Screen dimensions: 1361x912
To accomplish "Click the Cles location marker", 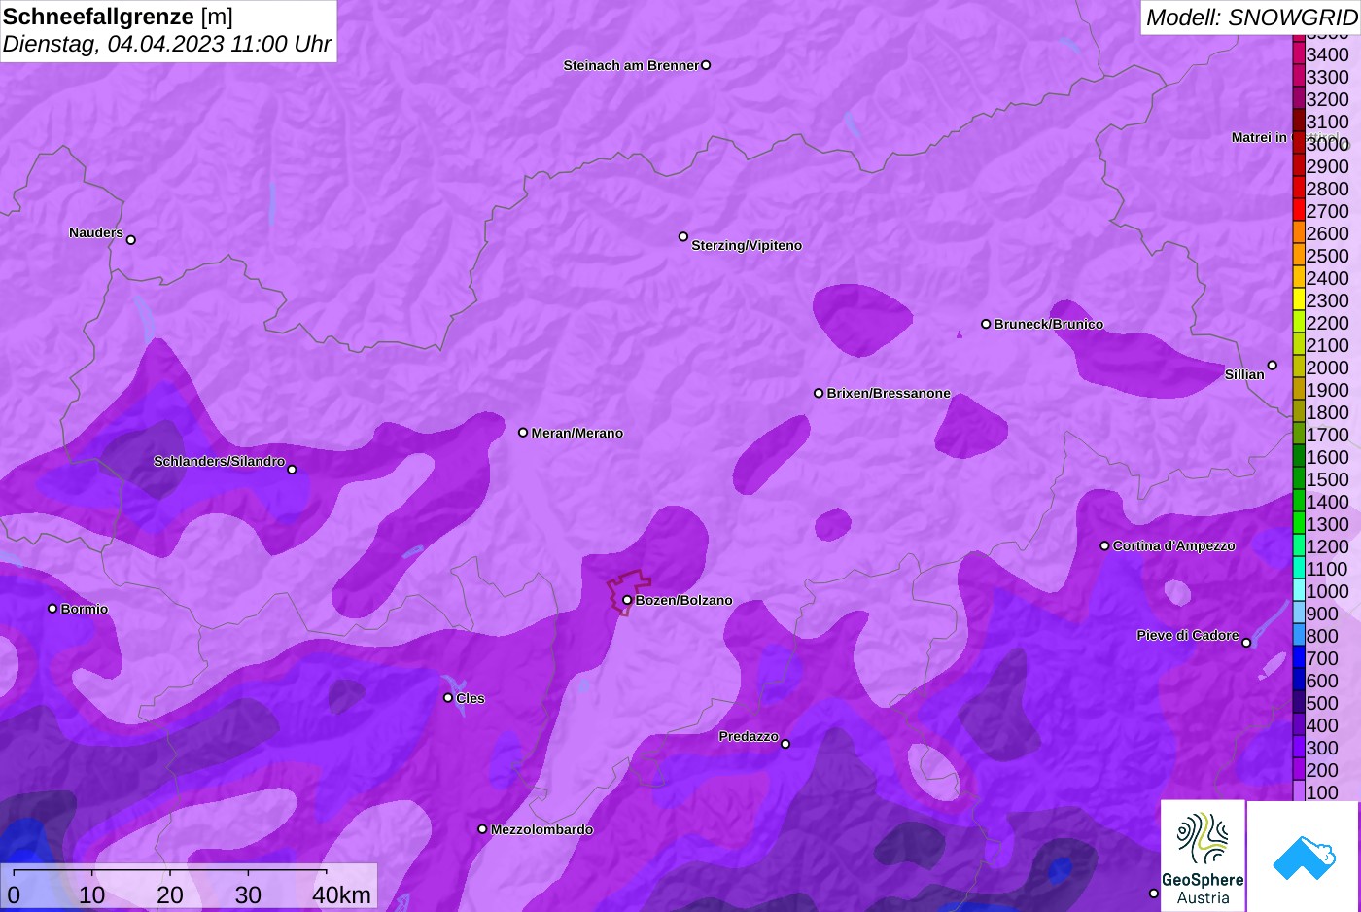I will [x=448, y=697].
